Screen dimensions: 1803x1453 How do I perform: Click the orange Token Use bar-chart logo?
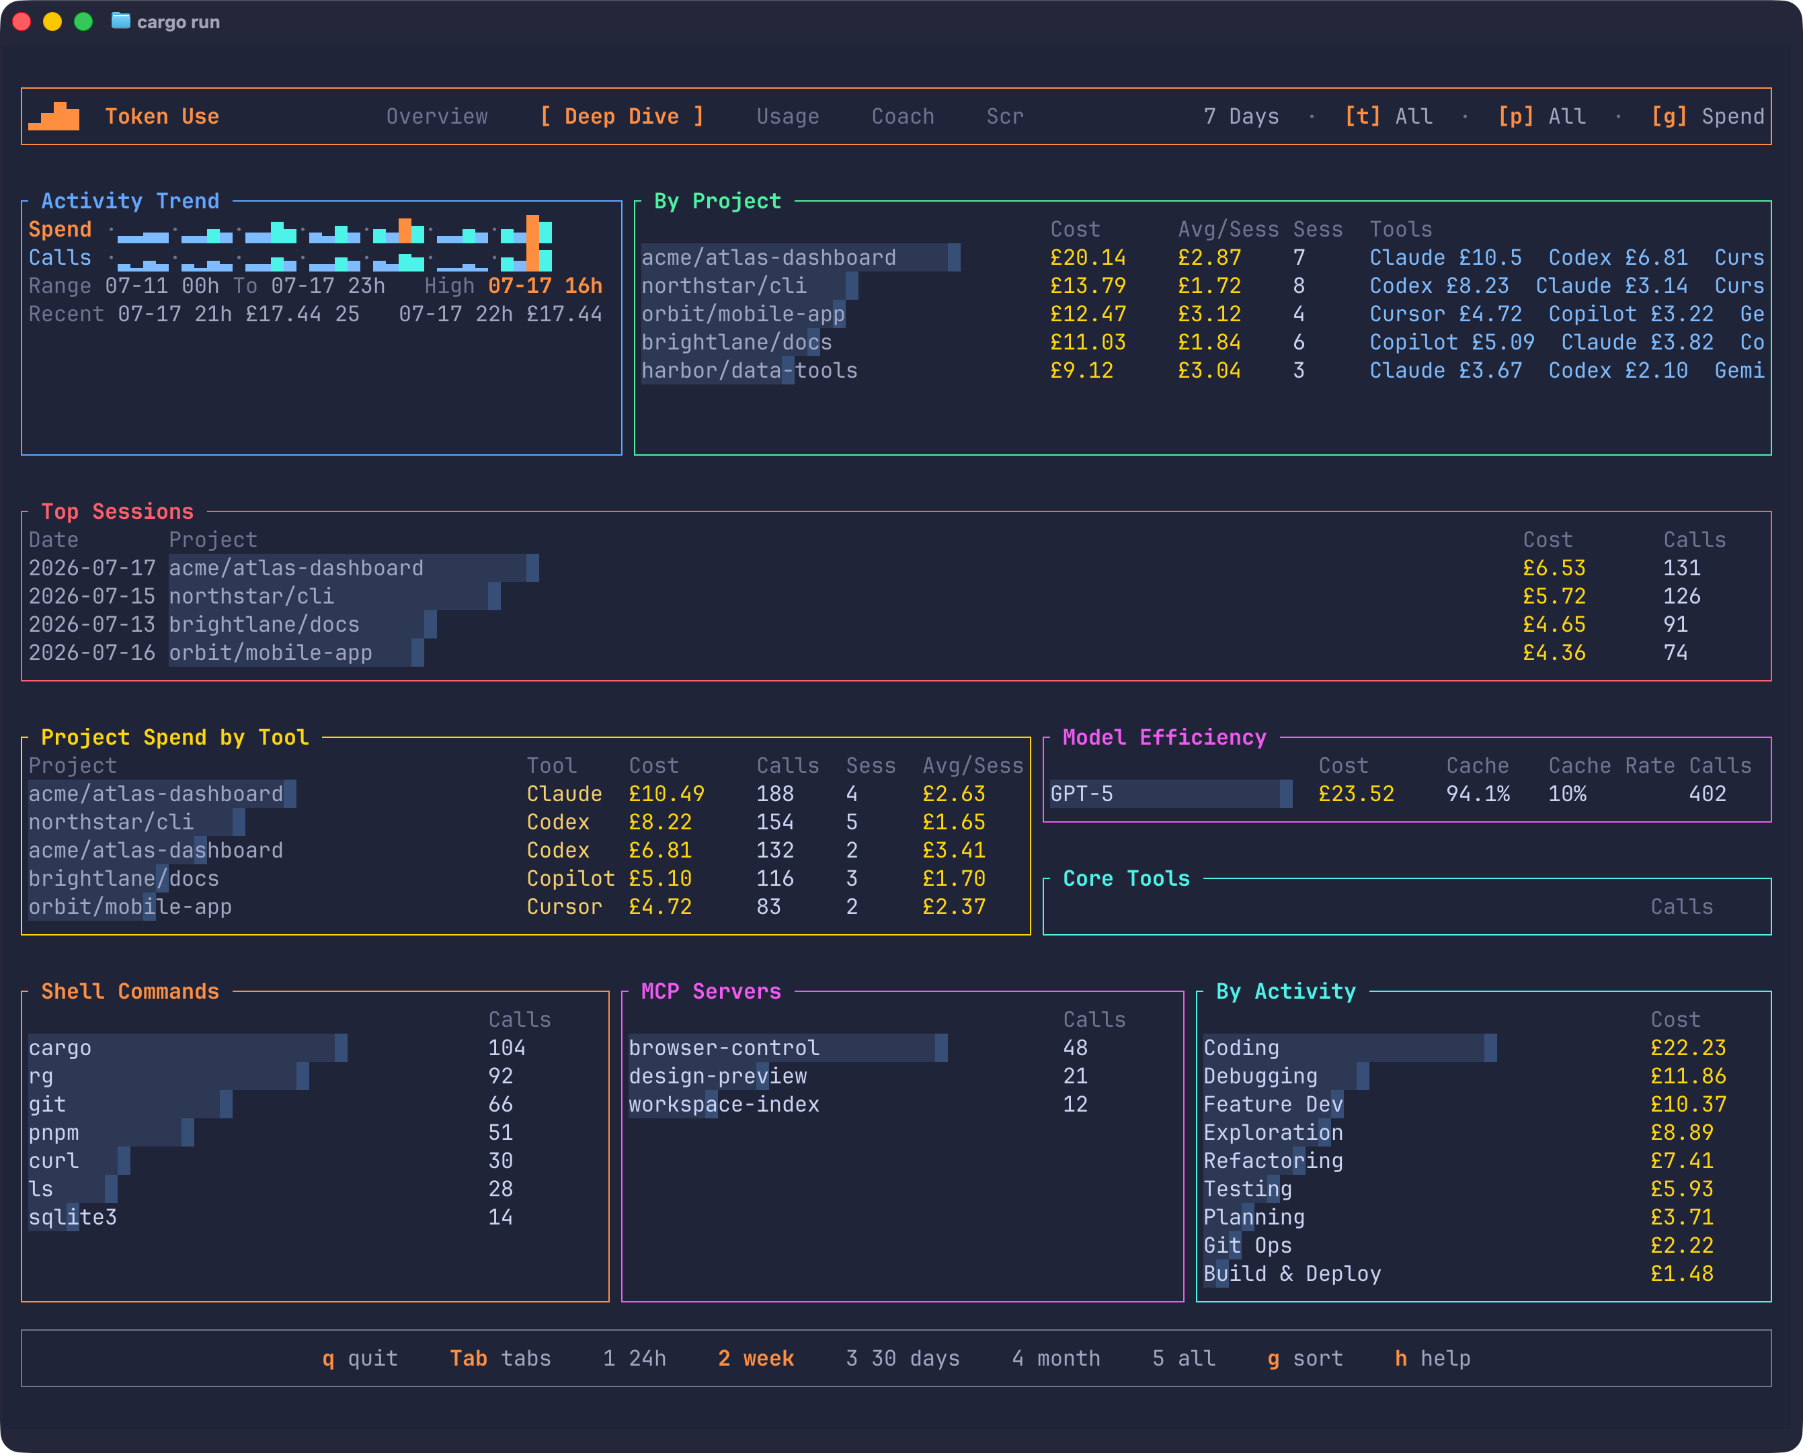(54, 116)
